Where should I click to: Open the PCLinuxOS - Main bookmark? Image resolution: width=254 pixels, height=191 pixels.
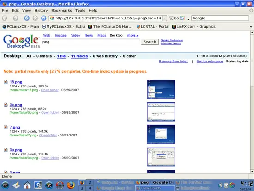(x=21, y=27)
